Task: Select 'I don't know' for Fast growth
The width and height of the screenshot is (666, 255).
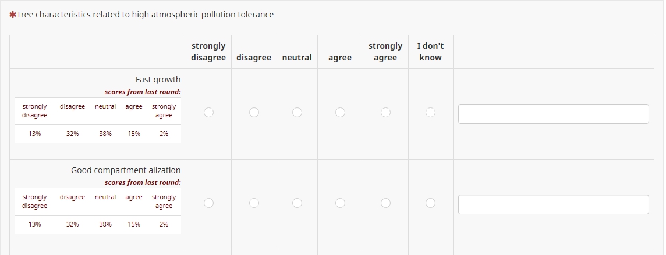Action: pyautogui.click(x=430, y=113)
